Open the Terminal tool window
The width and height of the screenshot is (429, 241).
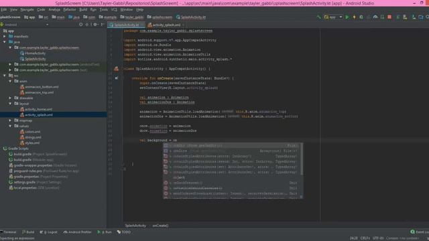click(x=8, y=232)
